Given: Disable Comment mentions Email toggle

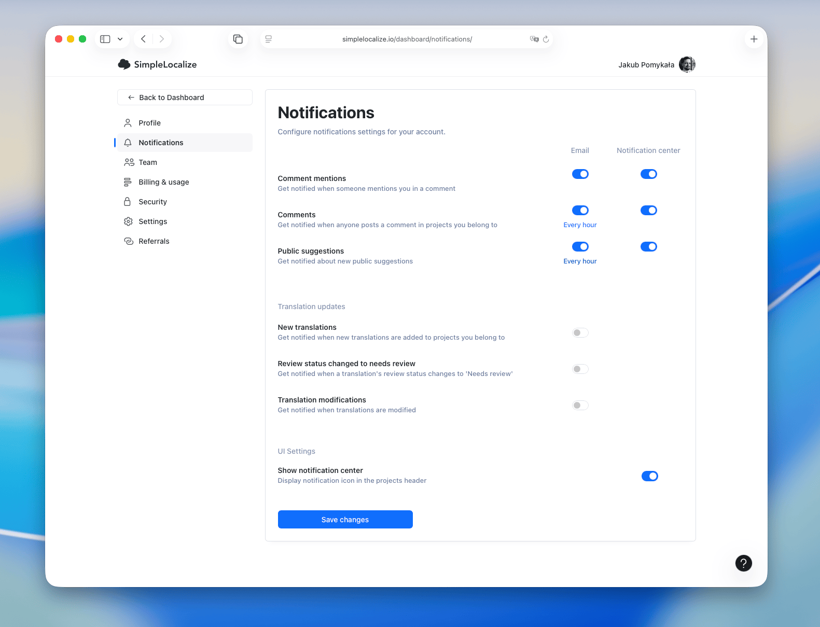Looking at the screenshot, I should click(580, 174).
